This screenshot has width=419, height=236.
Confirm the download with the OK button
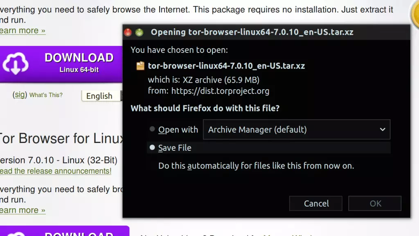375,203
